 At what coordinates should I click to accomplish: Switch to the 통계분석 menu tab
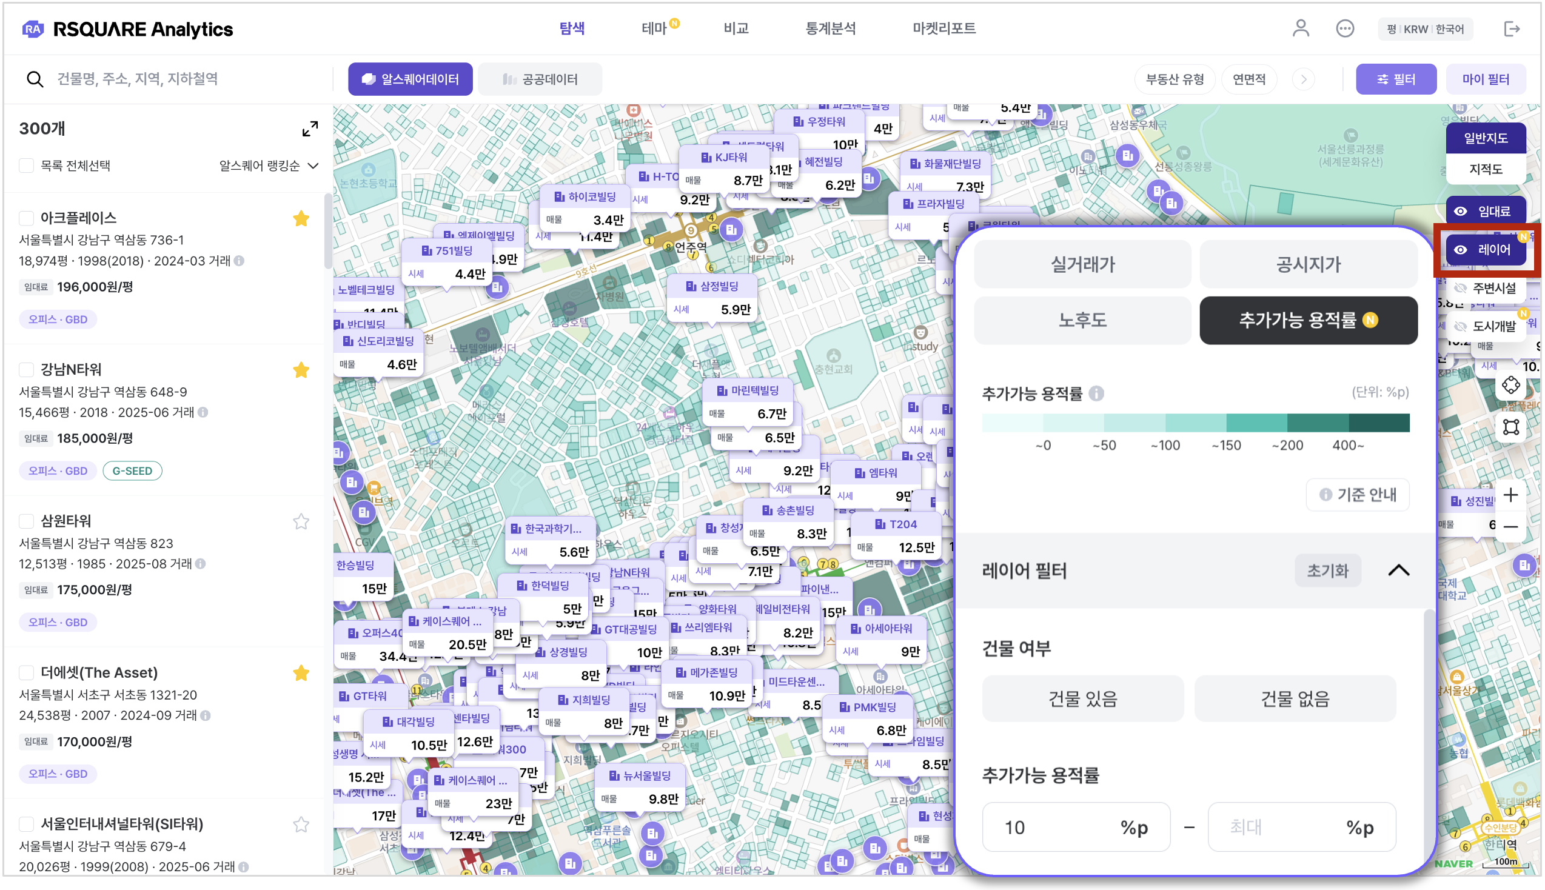[x=830, y=28]
